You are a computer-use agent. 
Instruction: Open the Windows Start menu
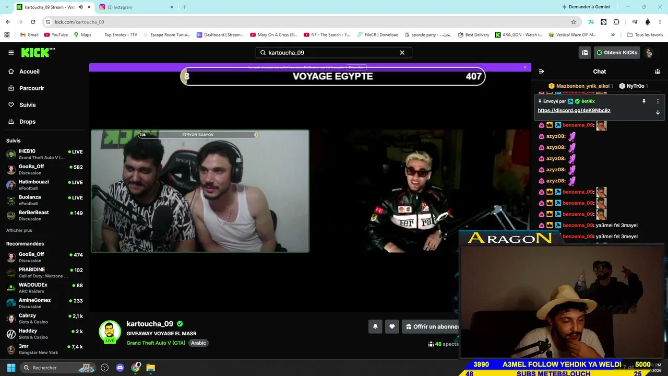click(11, 368)
